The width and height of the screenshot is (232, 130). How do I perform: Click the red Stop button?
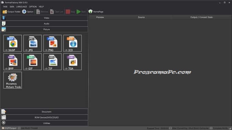tap(70, 12)
